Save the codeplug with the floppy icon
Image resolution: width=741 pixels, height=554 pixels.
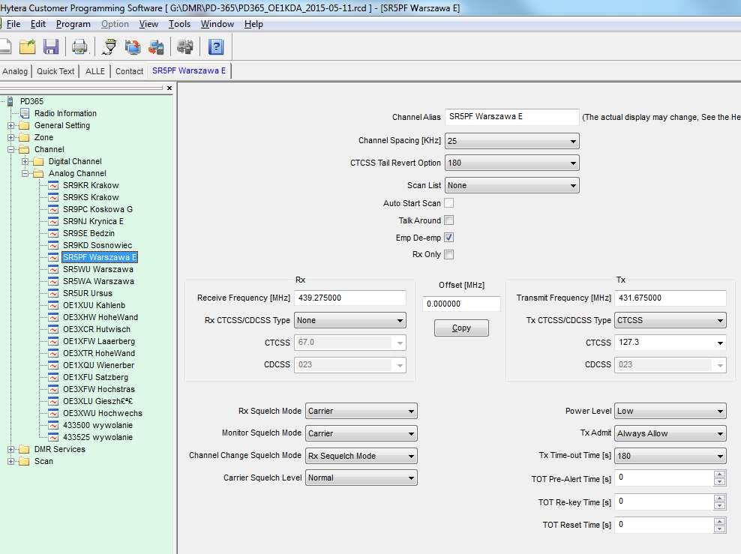51,46
